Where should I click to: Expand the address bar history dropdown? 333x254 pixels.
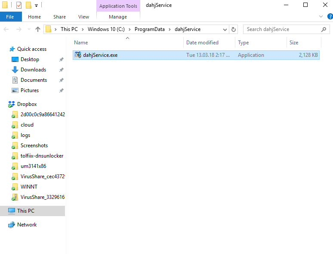(225, 29)
